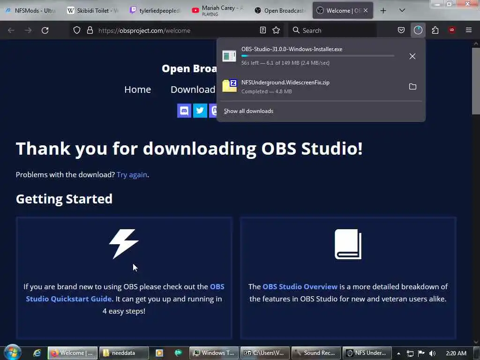This screenshot has height=360, width=480.
Task: Click the page vertical scrollbar thumb
Action: 476,81
